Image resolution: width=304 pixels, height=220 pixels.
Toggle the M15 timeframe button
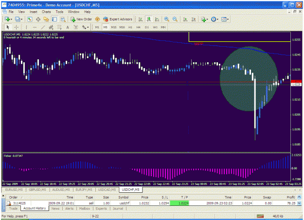coord(114,27)
